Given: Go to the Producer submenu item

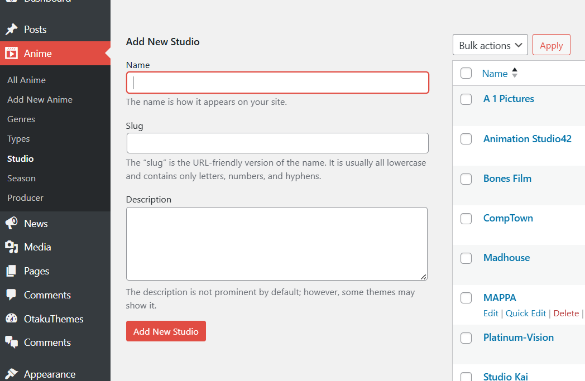Looking at the screenshot, I should [x=25, y=198].
